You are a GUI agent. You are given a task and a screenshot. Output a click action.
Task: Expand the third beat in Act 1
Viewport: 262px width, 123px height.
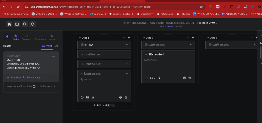click(x=82, y=64)
